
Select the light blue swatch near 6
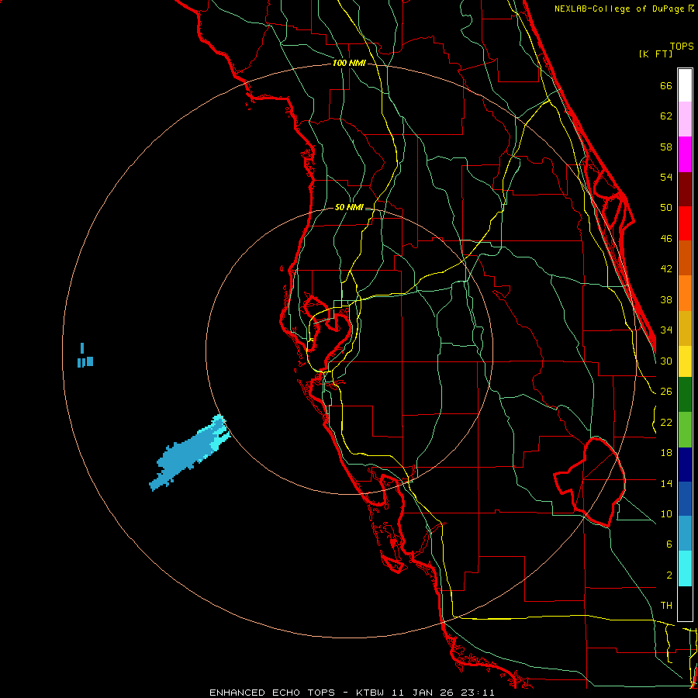pos(685,534)
